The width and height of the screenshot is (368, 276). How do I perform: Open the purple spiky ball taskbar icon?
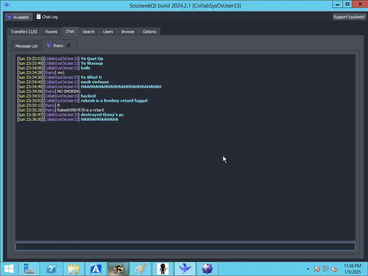[x=207, y=268]
